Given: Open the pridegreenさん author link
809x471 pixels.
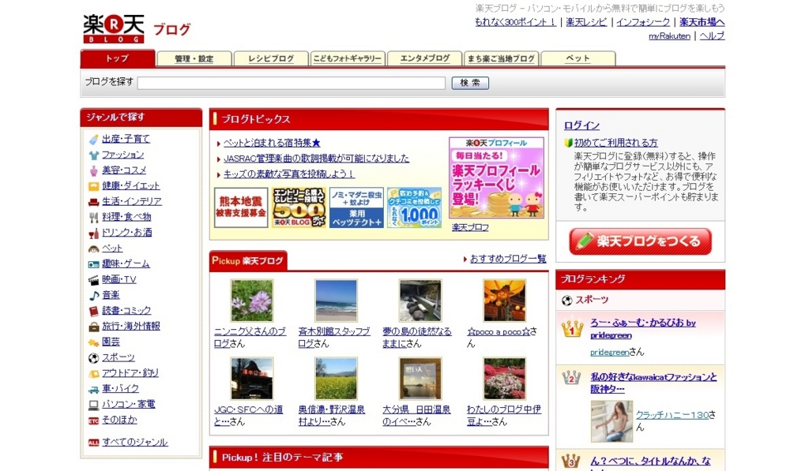Looking at the screenshot, I should tap(609, 353).
